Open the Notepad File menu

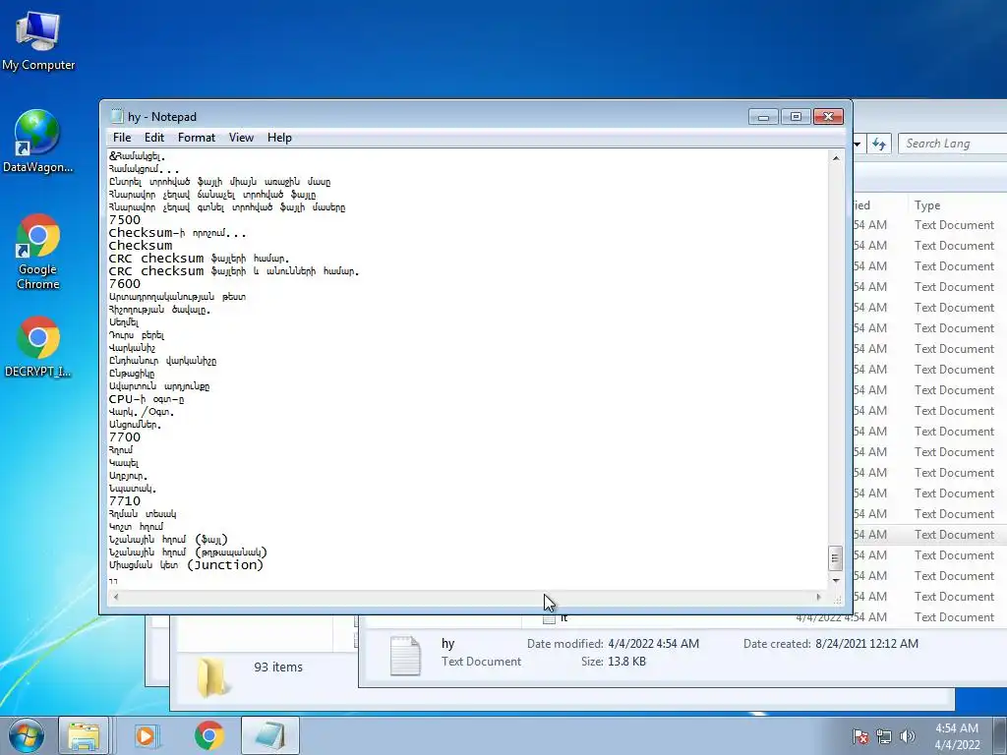[121, 138]
